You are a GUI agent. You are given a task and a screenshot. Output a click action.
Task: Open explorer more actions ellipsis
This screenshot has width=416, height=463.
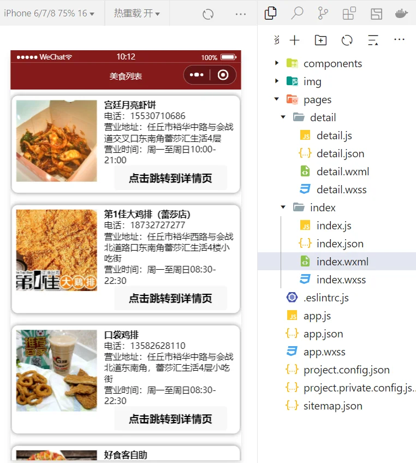pyautogui.click(x=399, y=39)
